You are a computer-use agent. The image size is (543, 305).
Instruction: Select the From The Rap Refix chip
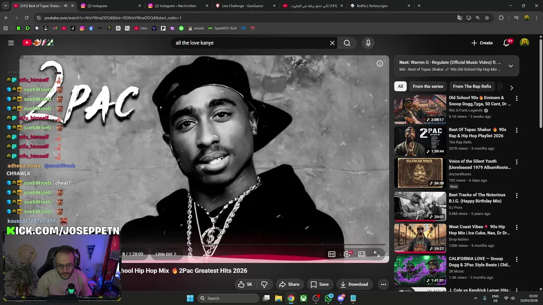tap(472, 86)
